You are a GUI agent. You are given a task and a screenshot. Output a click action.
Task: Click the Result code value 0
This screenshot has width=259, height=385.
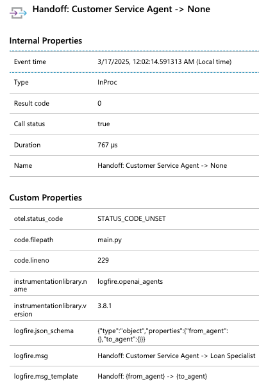99,103
